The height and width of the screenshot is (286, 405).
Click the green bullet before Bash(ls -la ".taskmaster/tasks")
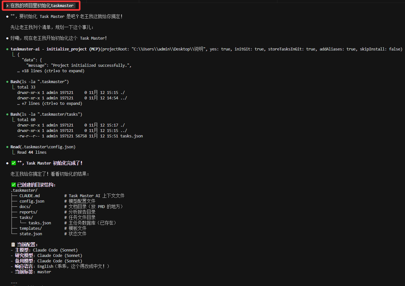pos(7,114)
